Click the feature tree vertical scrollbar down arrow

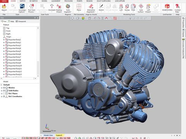[x=38, y=76]
